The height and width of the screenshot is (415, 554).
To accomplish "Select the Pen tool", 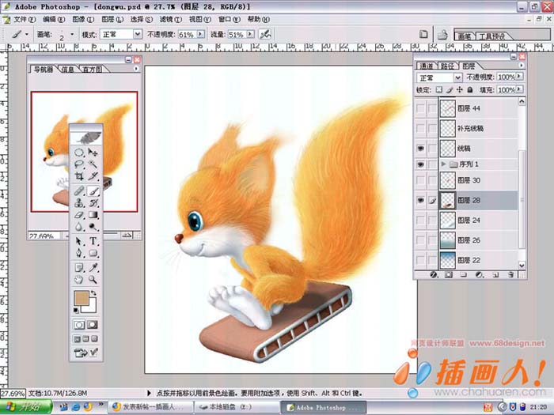I will pyautogui.click(x=79, y=253).
